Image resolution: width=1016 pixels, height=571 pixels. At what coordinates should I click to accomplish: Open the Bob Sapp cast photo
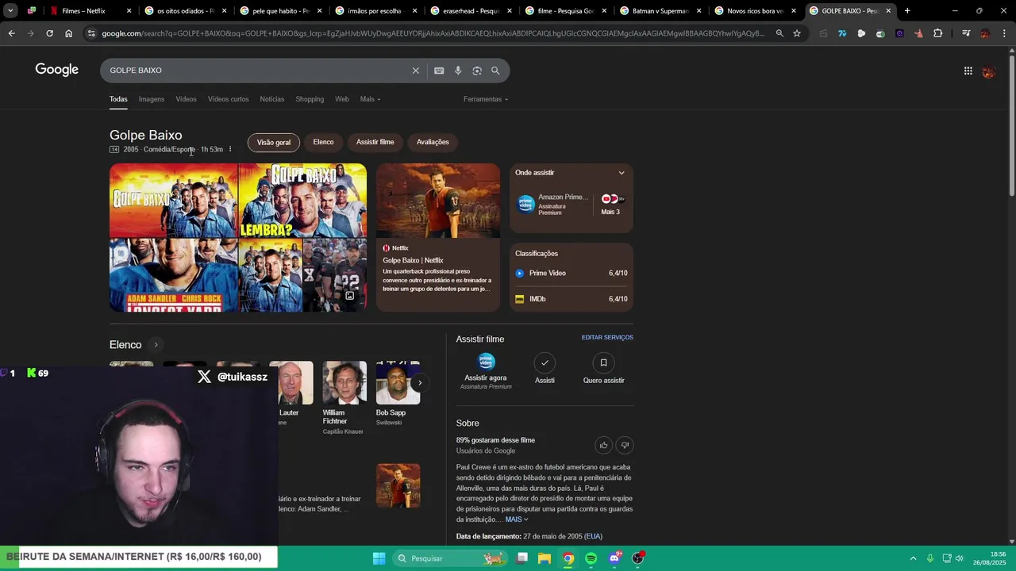tap(398, 383)
